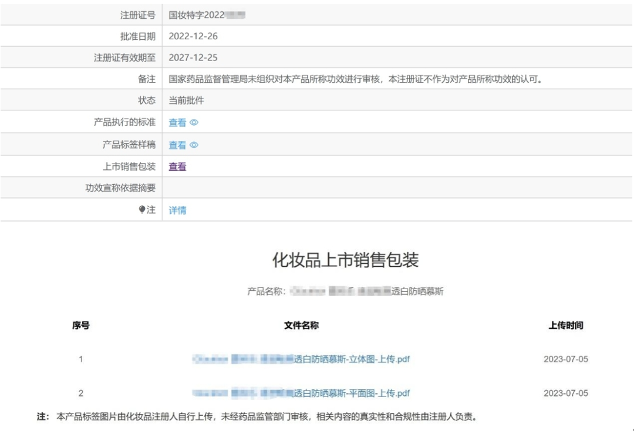634x434 pixels.
Task: Click the 文件名称 column header
Action: (301, 325)
